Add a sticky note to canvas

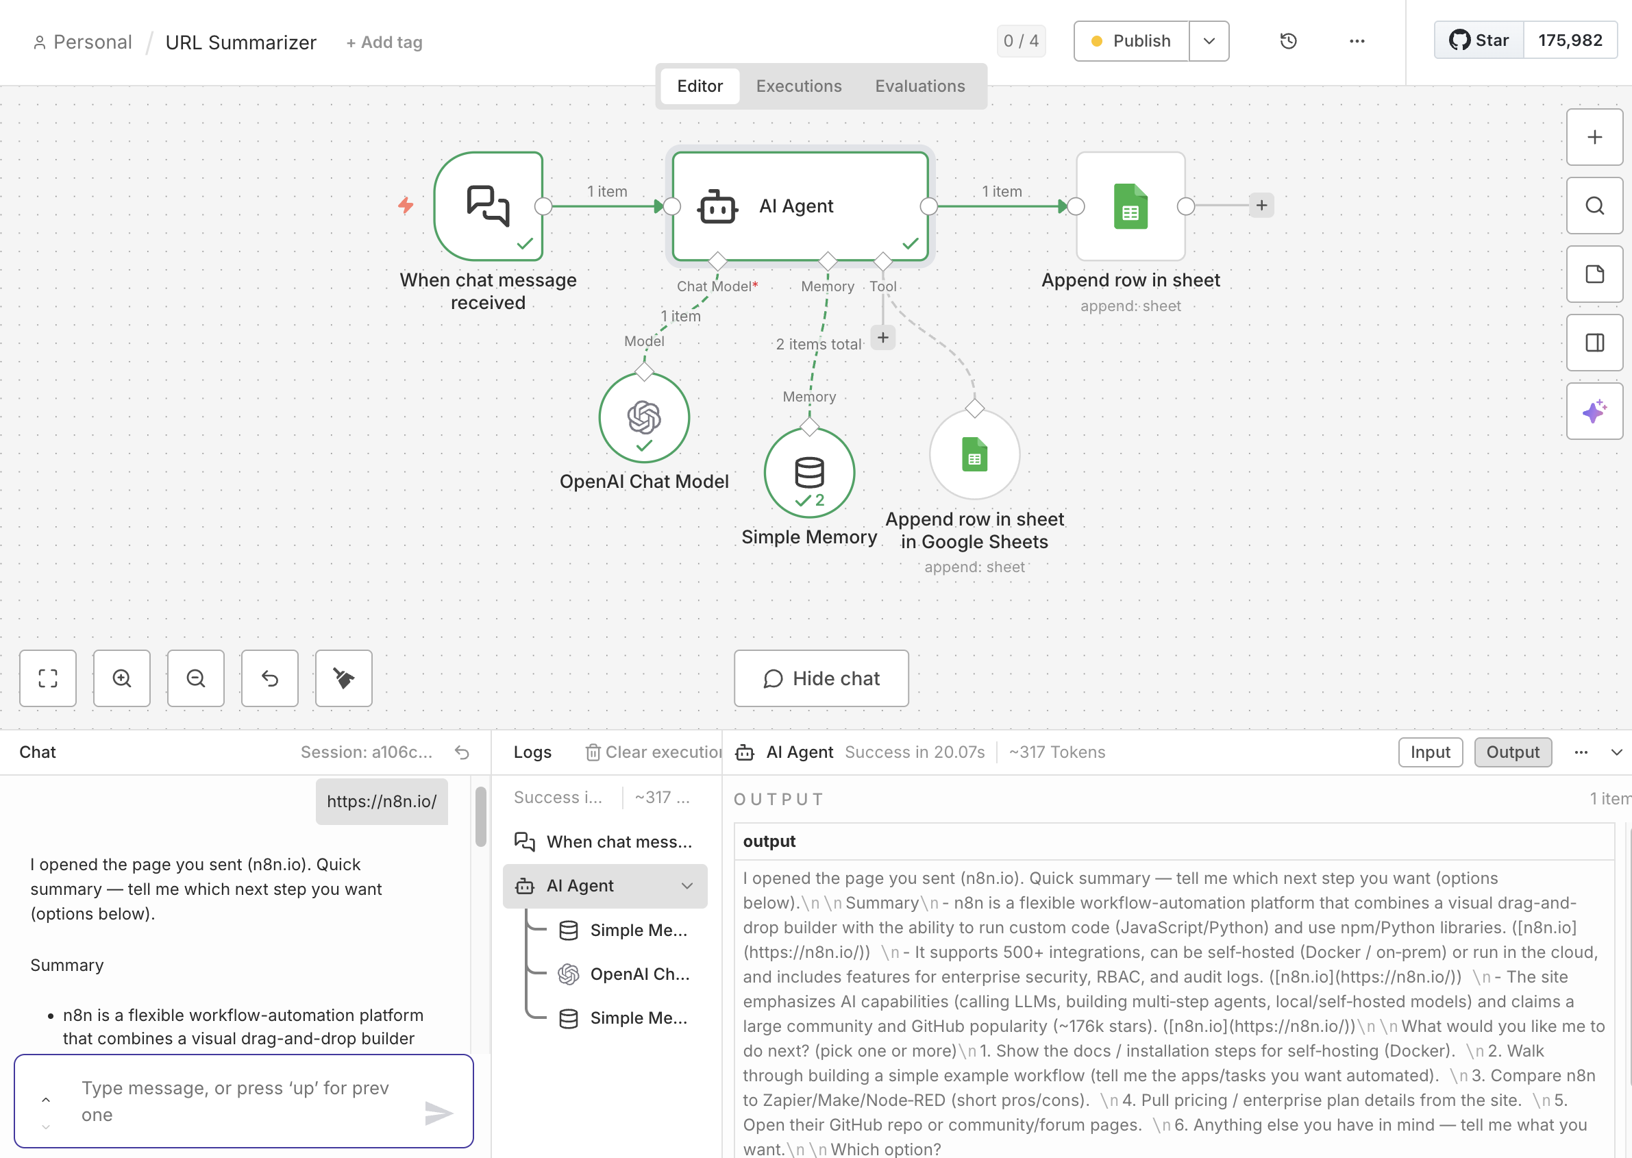(x=1594, y=275)
